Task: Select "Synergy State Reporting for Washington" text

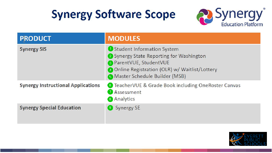Action: [x=160, y=56]
